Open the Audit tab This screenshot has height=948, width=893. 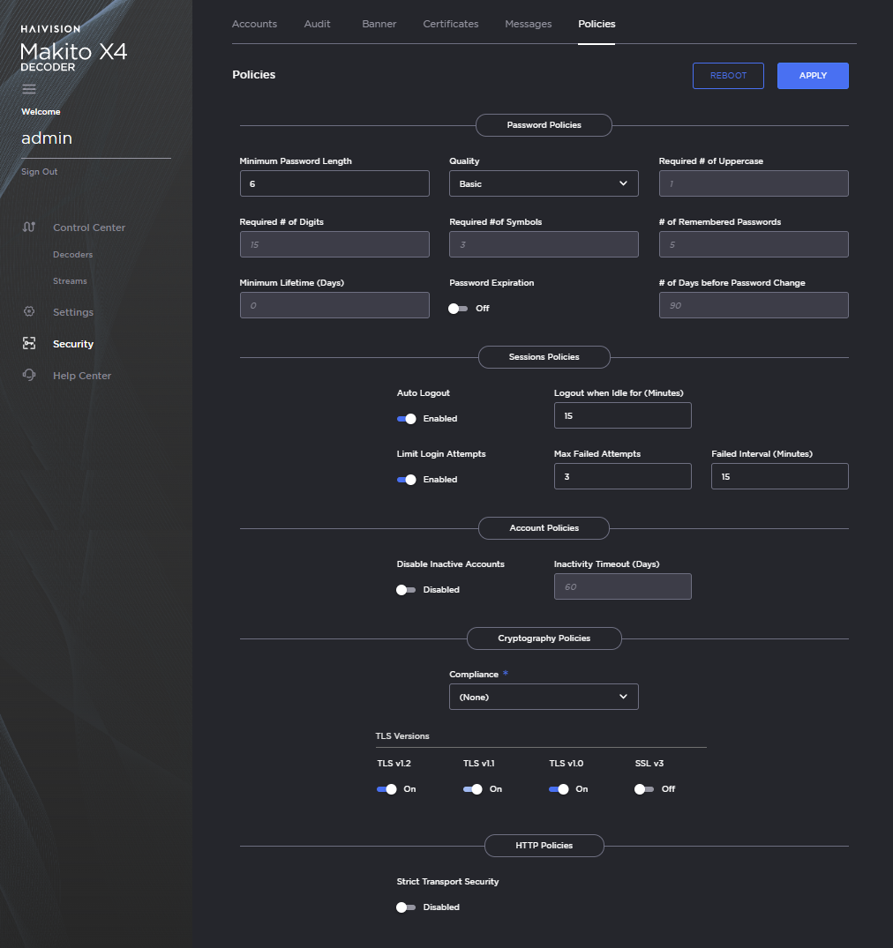(x=317, y=24)
